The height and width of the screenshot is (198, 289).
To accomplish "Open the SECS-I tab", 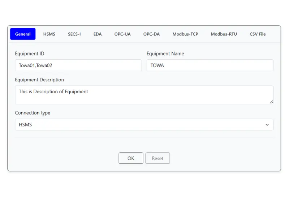I will pyautogui.click(x=74, y=34).
